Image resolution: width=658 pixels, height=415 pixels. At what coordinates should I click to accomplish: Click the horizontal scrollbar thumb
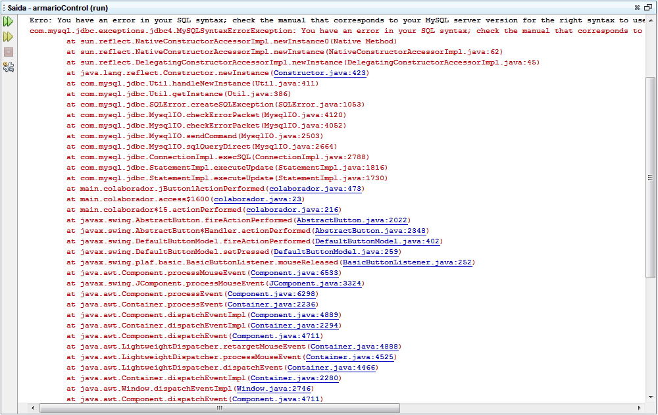tap(220, 408)
